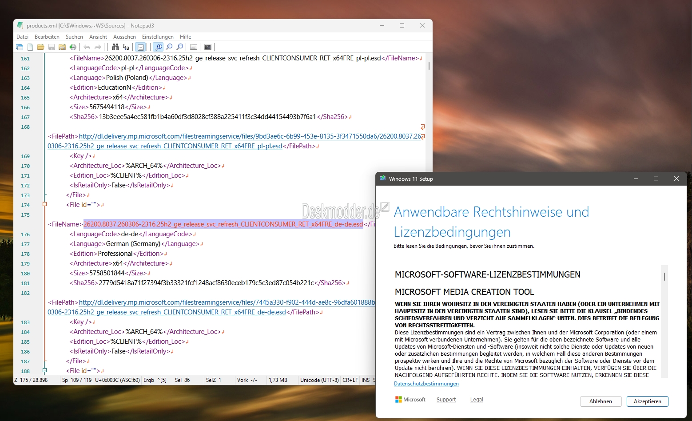Collapse the File node at line 188
This screenshot has height=421, width=692.
pyautogui.click(x=44, y=370)
